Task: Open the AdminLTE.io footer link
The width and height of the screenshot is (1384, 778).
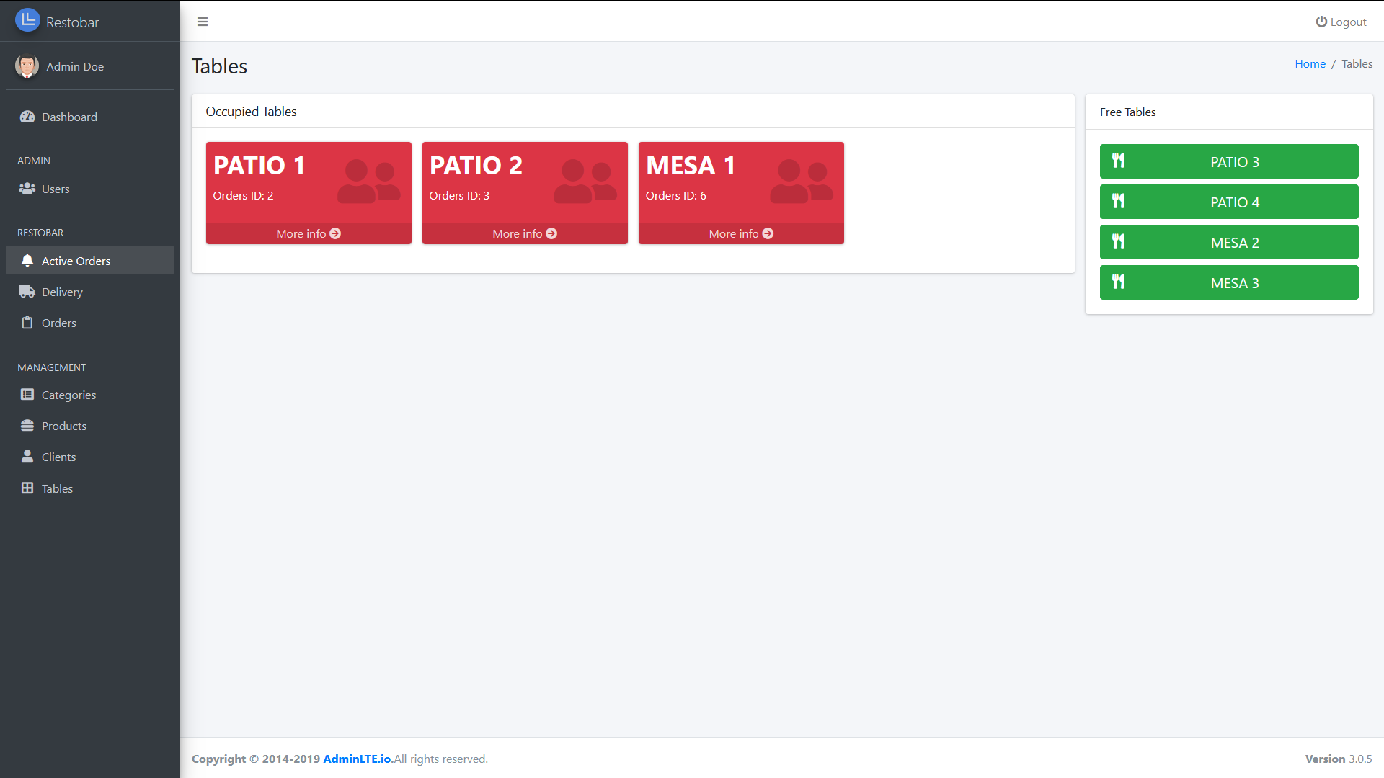Action: click(358, 759)
